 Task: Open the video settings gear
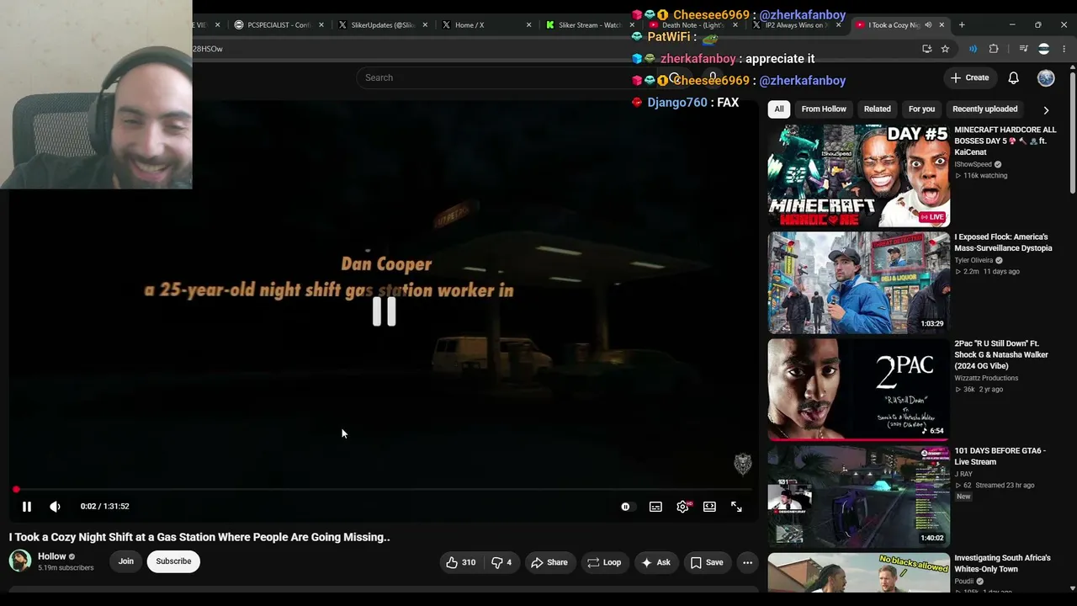click(x=682, y=507)
